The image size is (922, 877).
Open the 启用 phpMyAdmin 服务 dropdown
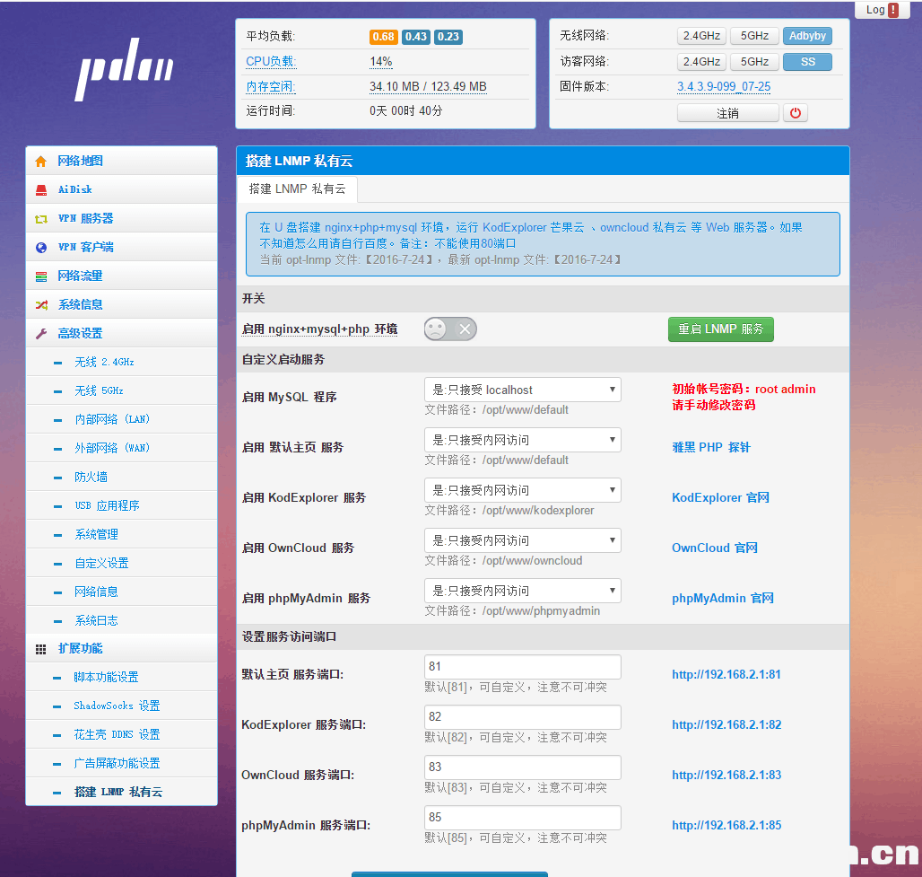tap(522, 591)
